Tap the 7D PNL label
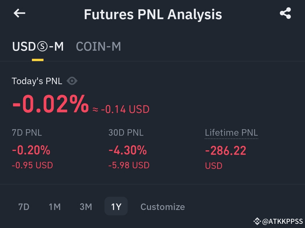This screenshot has width=305, height=228. (x=27, y=133)
